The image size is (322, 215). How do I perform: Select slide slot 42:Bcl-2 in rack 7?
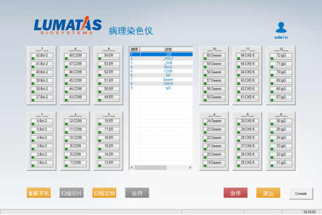point(42,56)
